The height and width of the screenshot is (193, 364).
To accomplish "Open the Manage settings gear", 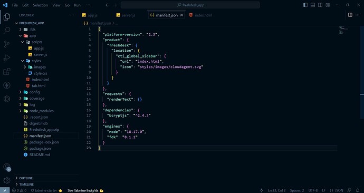I will tap(7, 180).
